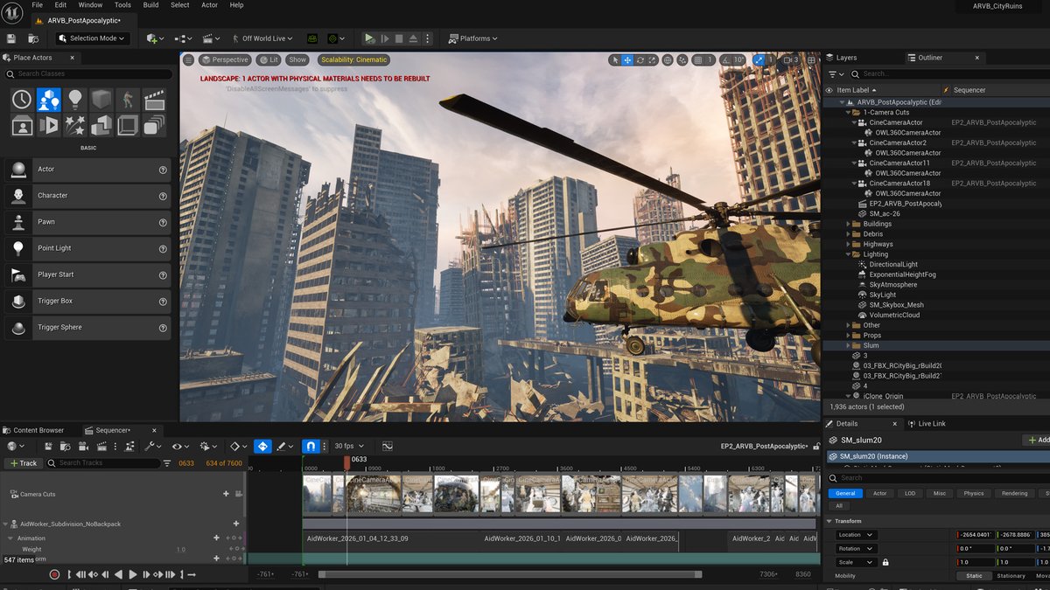Toggle visibility eye column in Outliner header
Viewport: 1050px width, 590px height.
point(829,90)
